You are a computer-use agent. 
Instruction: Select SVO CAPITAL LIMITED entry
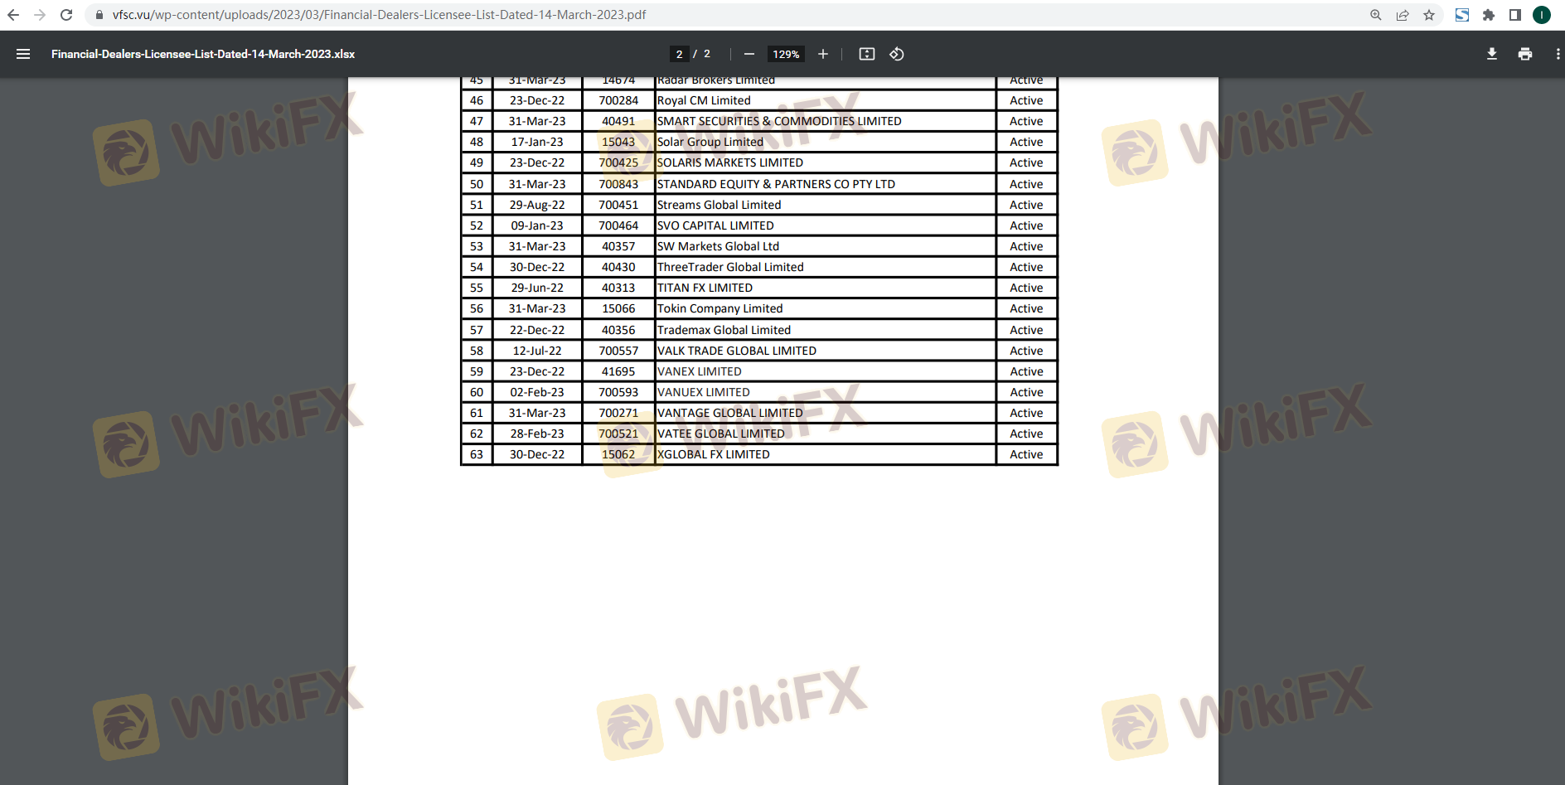coord(715,225)
